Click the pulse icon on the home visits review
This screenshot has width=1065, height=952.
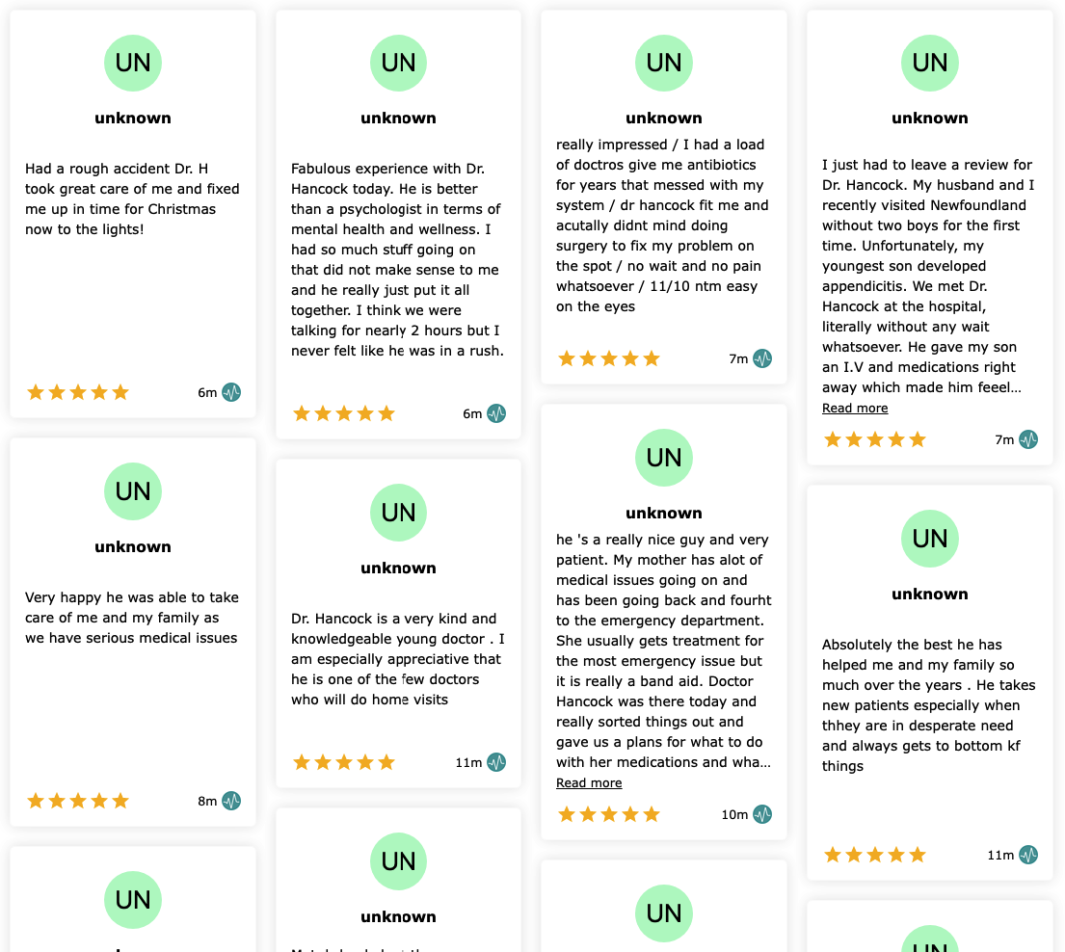pyautogui.click(x=496, y=762)
